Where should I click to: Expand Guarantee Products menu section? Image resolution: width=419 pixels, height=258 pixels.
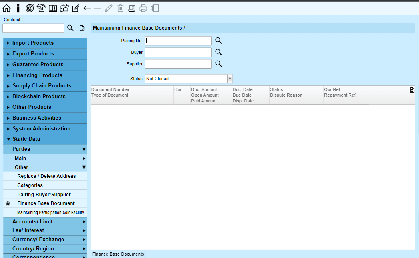pyautogui.click(x=45, y=64)
